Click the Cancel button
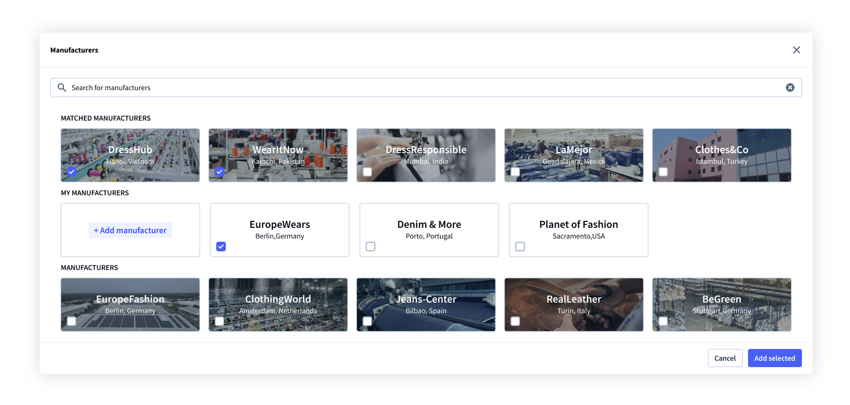 pos(725,358)
